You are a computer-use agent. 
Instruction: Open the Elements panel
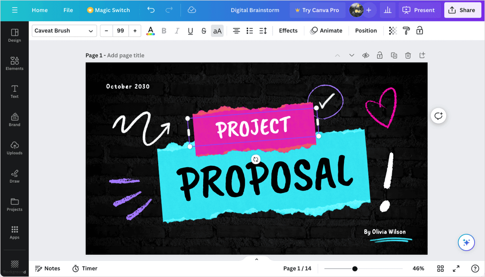14,64
